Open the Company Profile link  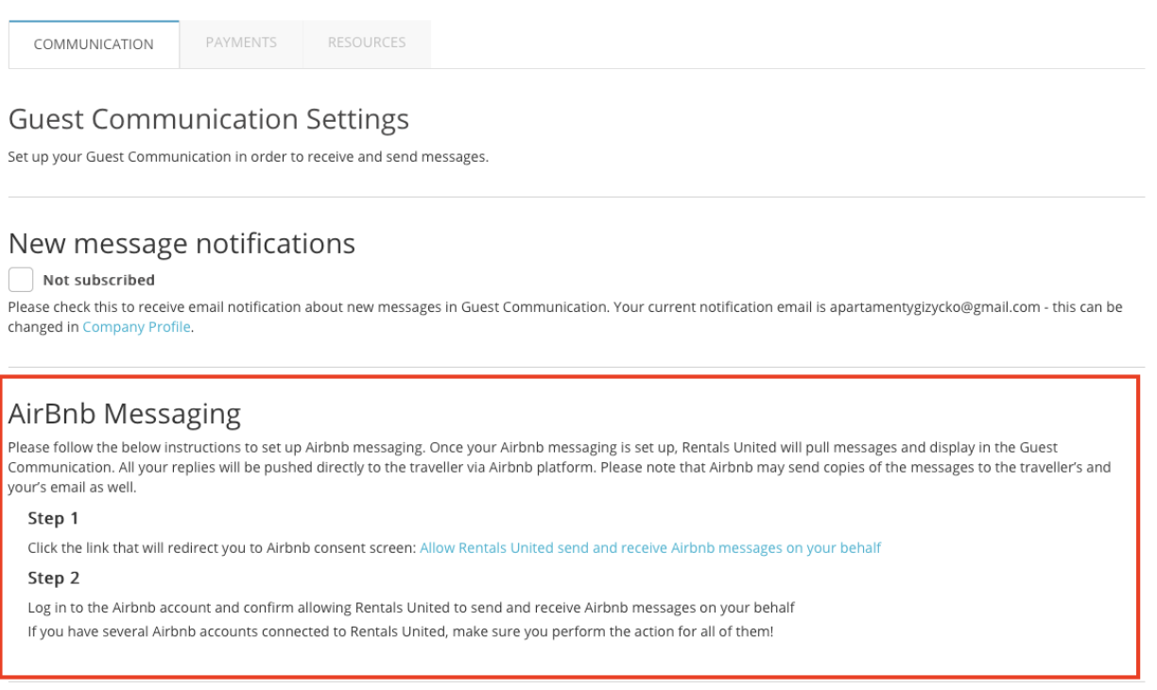(x=137, y=327)
